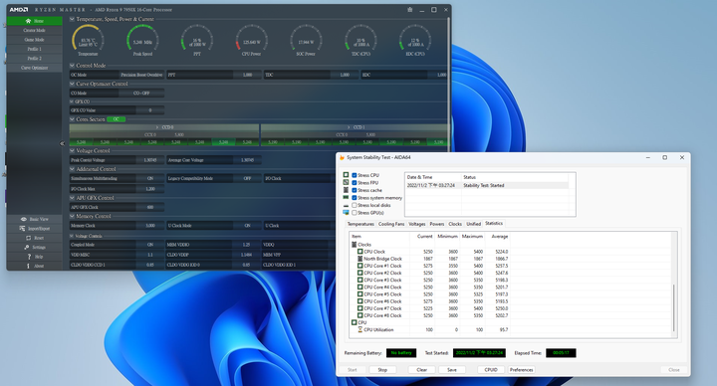Open Settings in Ryzen Master sidebar
The height and width of the screenshot is (386, 717).
34,247
